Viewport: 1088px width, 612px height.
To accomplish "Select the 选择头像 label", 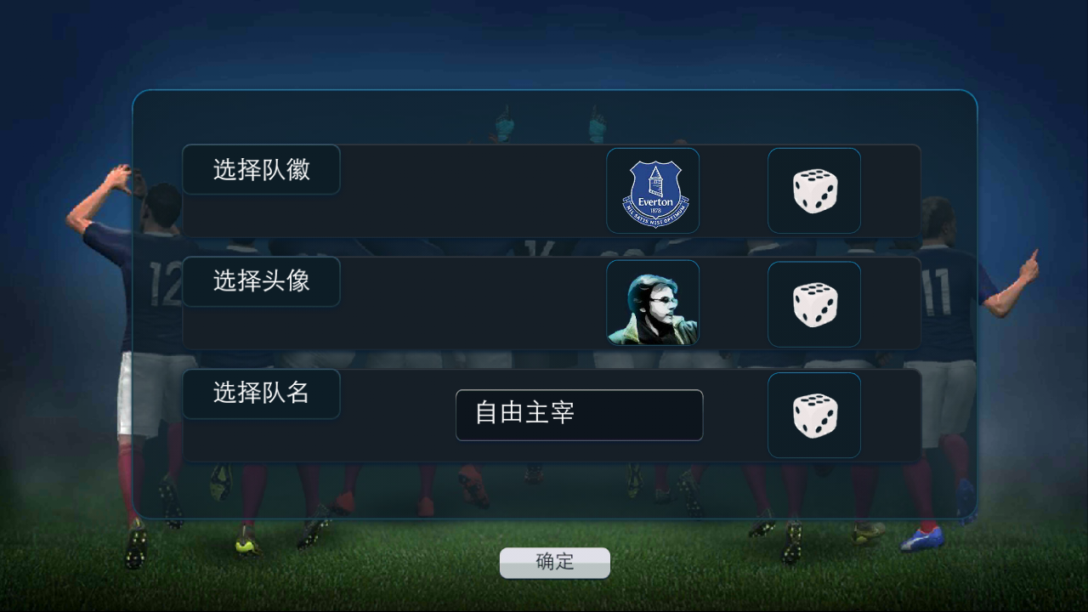I will click(261, 281).
